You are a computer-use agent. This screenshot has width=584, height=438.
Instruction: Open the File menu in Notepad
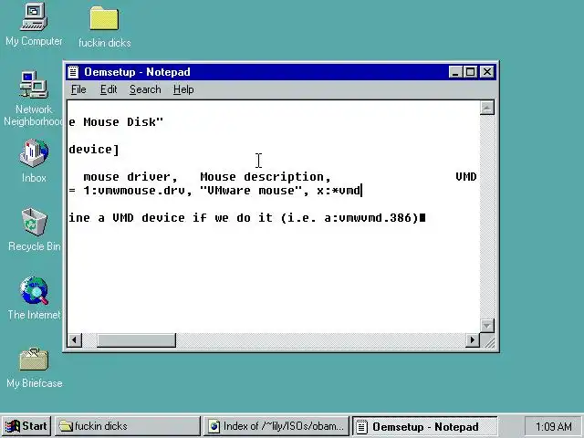pyautogui.click(x=78, y=89)
